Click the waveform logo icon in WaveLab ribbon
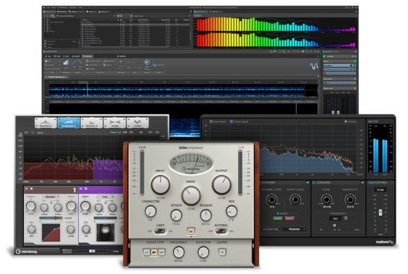The width and height of the screenshot is (408, 274). pyautogui.click(x=314, y=66)
